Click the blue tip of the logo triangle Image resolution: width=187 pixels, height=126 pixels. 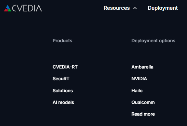pos(8,6)
